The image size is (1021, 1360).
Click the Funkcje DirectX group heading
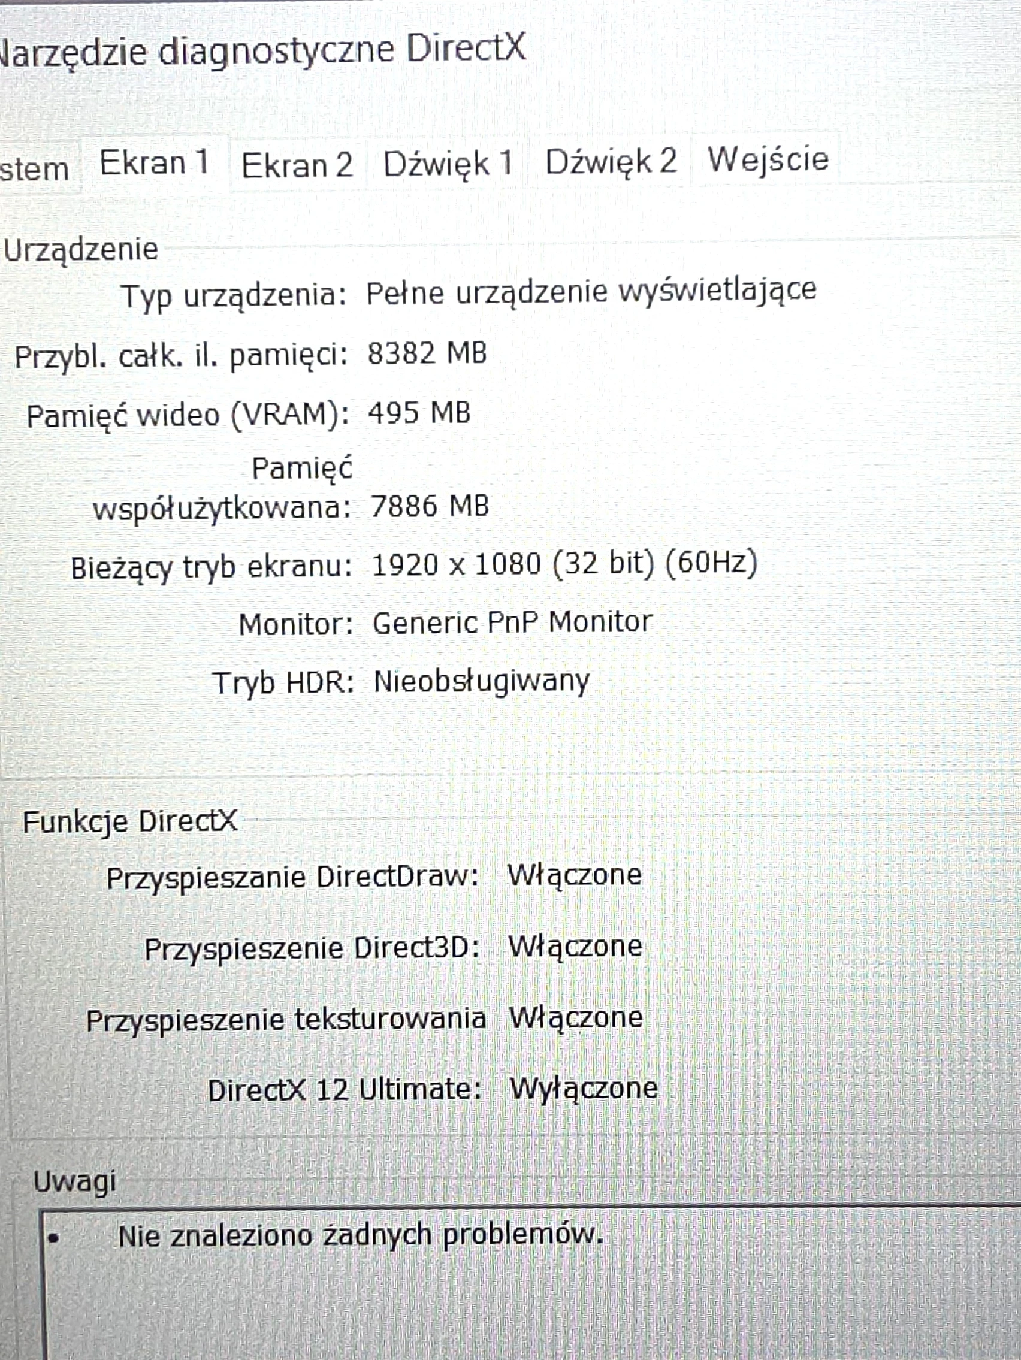coord(130,821)
